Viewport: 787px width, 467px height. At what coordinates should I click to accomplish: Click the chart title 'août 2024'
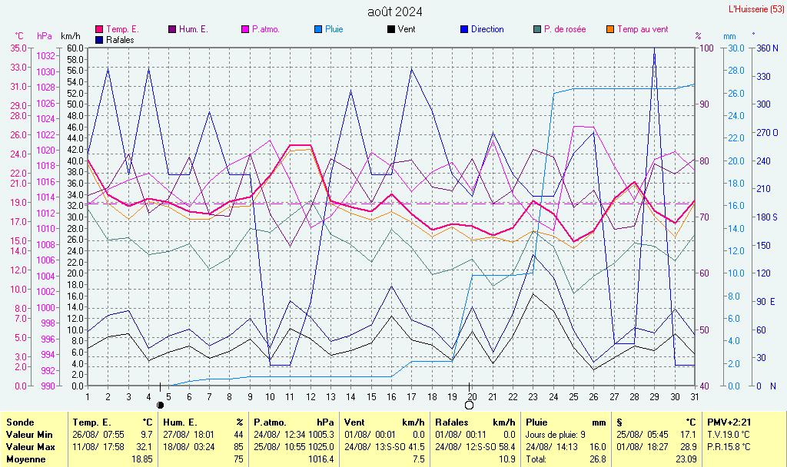395,12
